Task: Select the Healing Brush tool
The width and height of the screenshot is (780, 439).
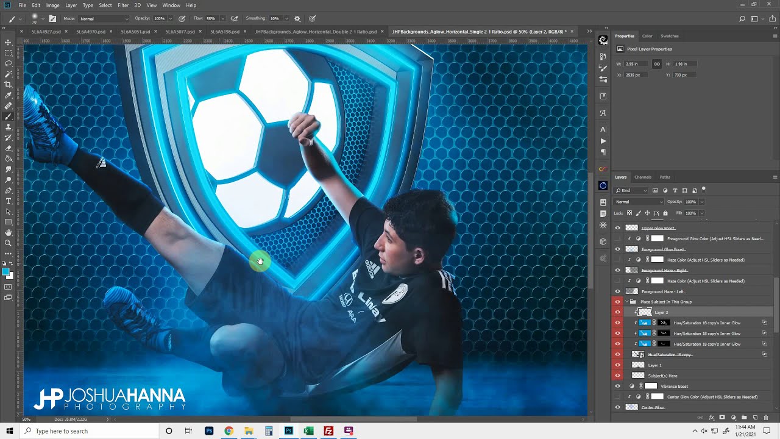Action: [x=9, y=106]
